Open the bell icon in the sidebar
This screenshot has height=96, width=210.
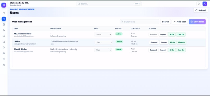[x=4, y=47]
